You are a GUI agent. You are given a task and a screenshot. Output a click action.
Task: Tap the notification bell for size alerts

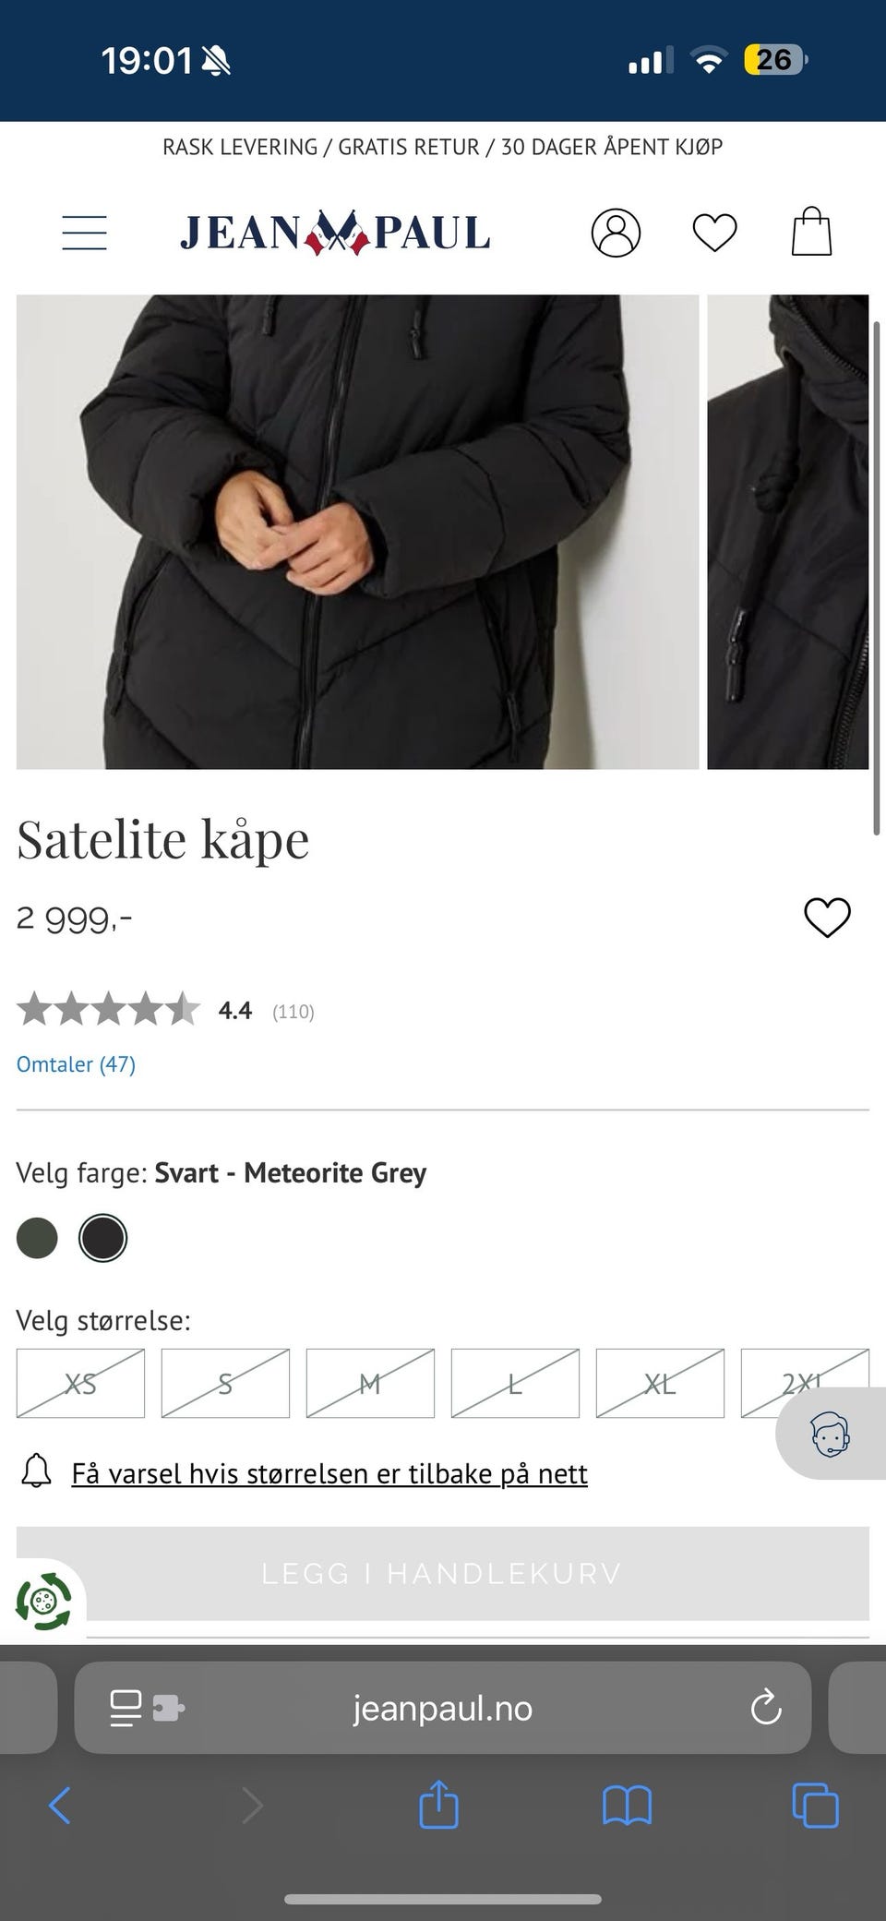click(38, 1473)
